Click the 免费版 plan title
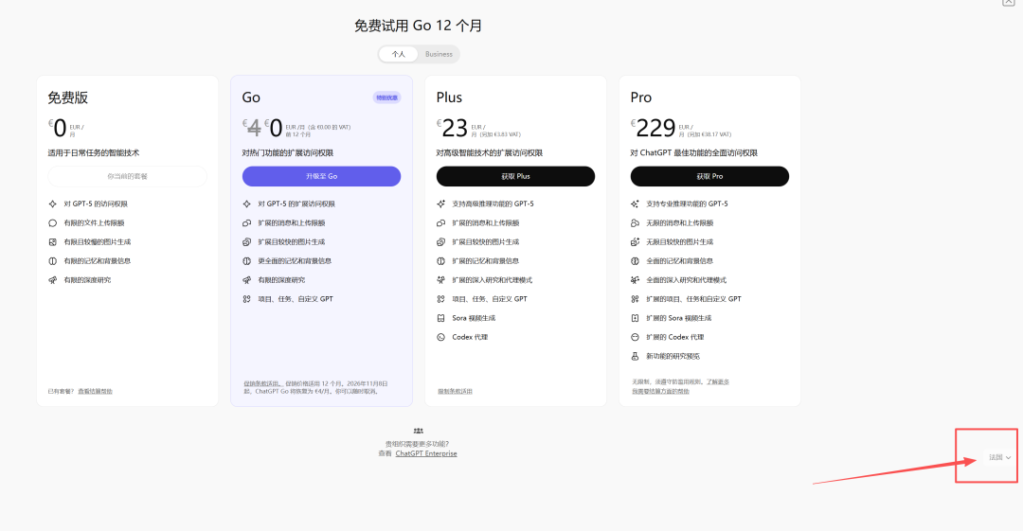The height and width of the screenshot is (531, 1023). pos(68,97)
